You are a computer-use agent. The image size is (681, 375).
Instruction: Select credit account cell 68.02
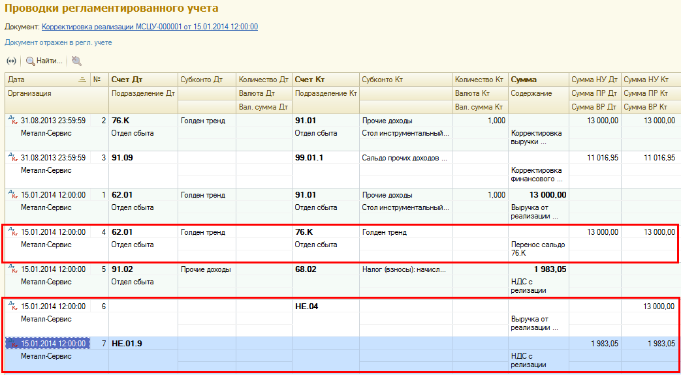pyautogui.click(x=326, y=269)
